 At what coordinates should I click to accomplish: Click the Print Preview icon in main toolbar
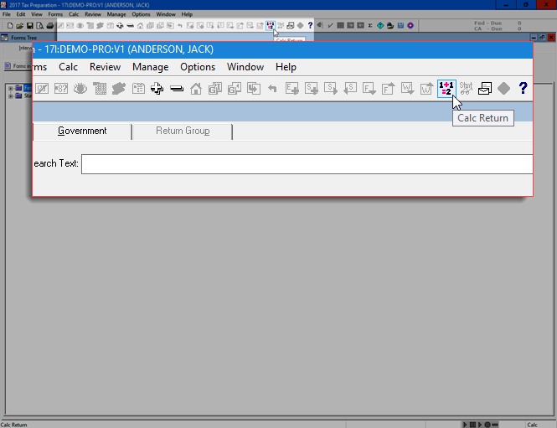coord(40,26)
